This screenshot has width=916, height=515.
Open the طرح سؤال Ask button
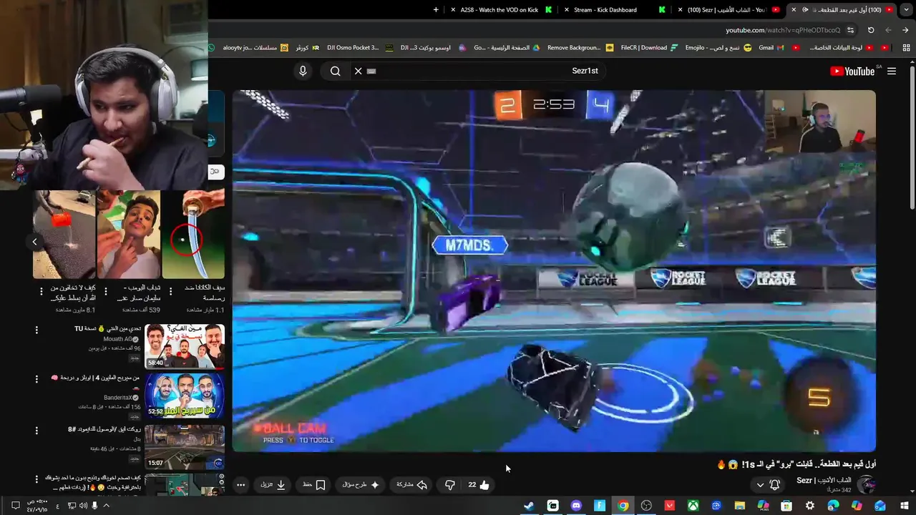pyautogui.click(x=361, y=485)
